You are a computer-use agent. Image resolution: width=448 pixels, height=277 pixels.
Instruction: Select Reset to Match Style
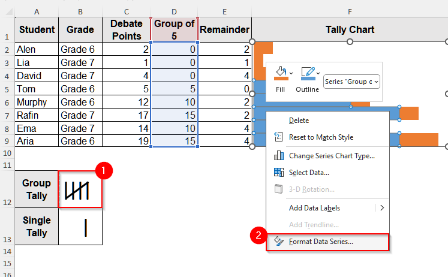321,137
